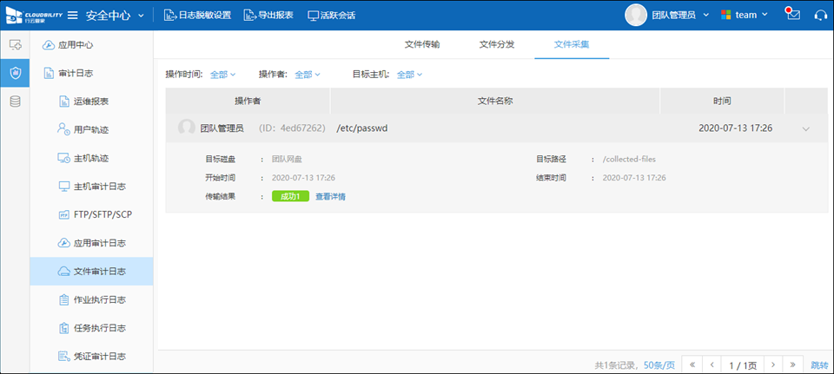Collapse the /etc/passwd record row chevron
Image resolution: width=834 pixels, height=374 pixels.
[806, 128]
